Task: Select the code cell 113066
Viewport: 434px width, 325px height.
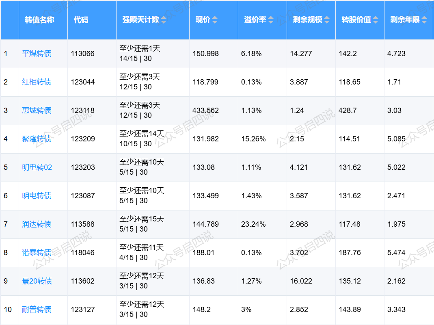Action: click(x=83, y=54)
